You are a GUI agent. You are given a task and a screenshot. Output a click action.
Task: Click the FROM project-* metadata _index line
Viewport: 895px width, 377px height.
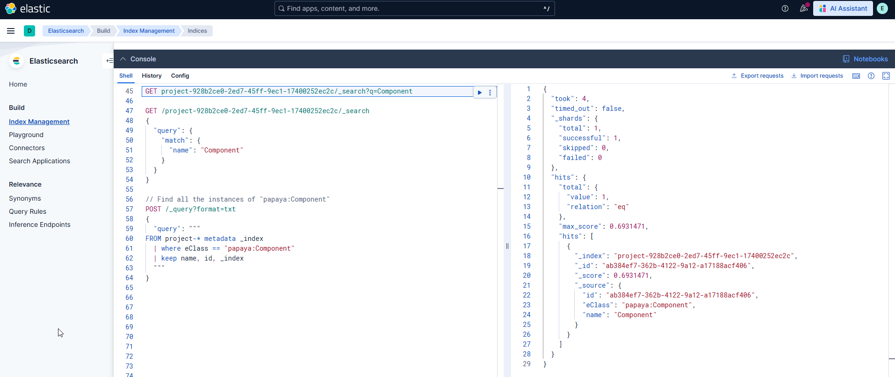click(x=204, y=239)
